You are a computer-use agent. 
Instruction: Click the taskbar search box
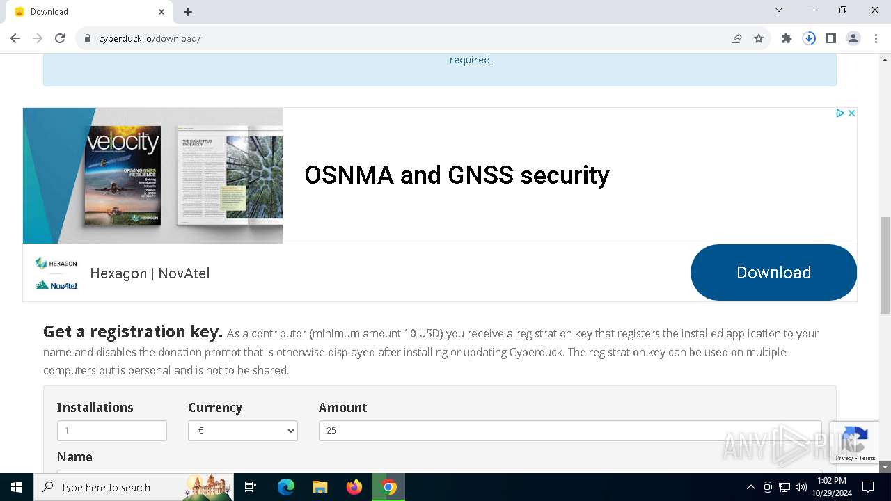(x=134, y=487)
